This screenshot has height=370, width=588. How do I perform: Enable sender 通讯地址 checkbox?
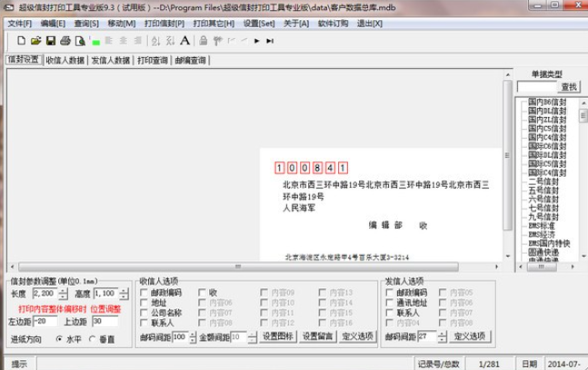click(389, 302)
